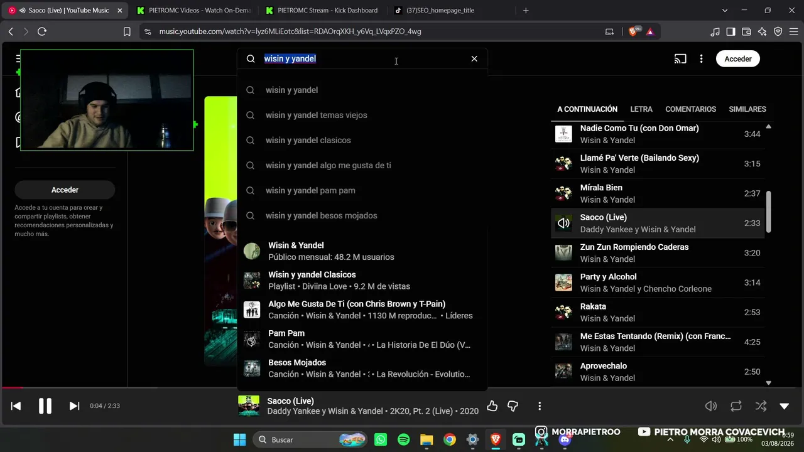Click the browser address bar
Screen dimensions: 804x452
(x=377, y=31)
